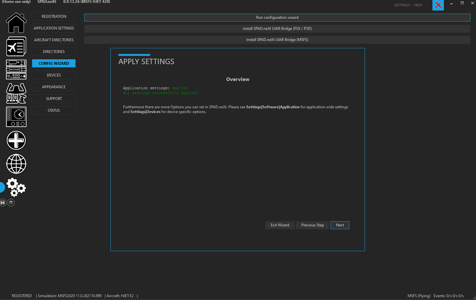
Task: Open the Home icon in sidebar
Action: 16,23
